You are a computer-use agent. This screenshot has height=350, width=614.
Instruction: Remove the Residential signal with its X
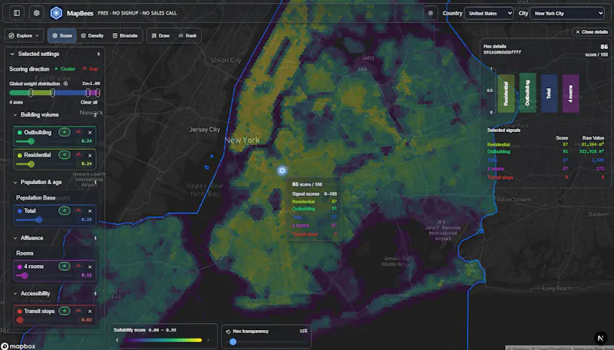90,155
